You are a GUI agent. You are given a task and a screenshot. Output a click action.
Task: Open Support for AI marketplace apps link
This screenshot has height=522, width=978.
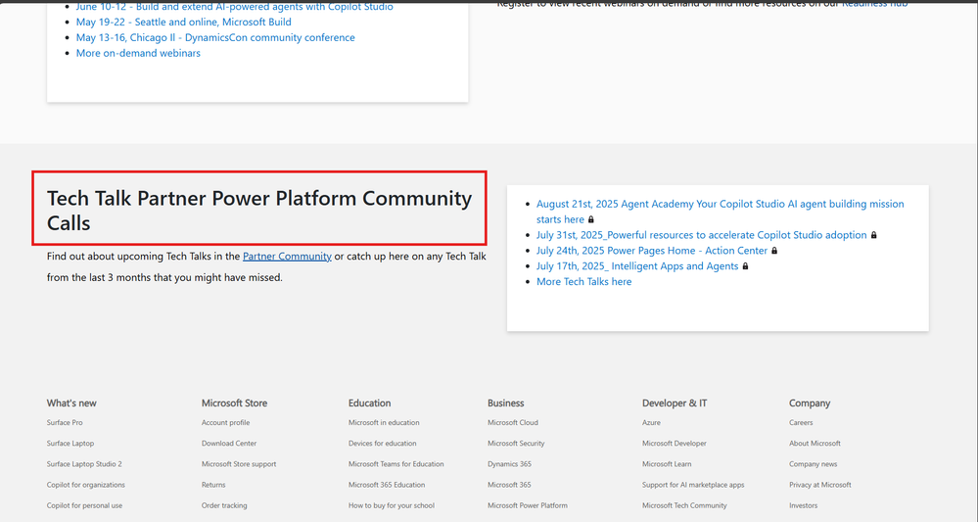[x=693, y=485]
